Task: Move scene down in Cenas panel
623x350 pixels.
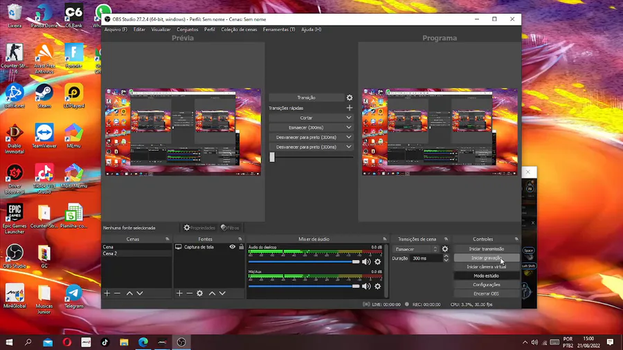Action: pyautogui.click(x=140, y=293)
